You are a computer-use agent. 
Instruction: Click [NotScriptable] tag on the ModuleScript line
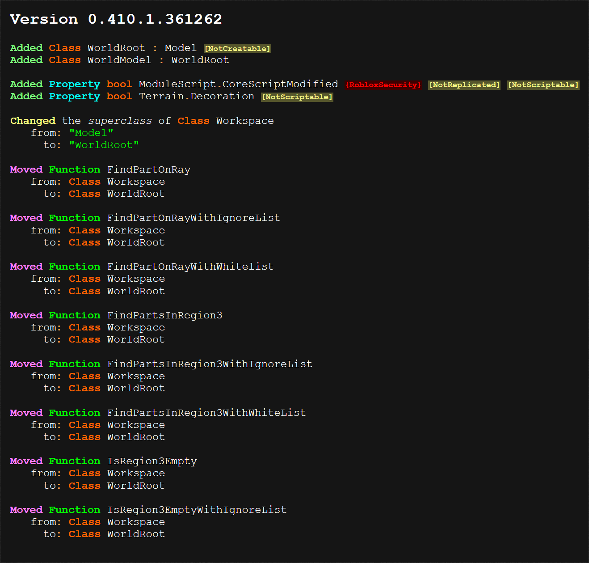click(543, 85)
